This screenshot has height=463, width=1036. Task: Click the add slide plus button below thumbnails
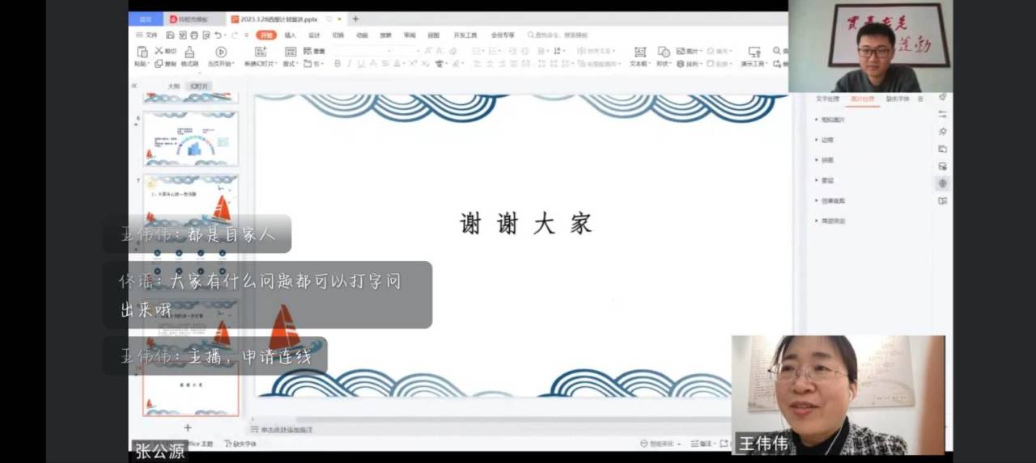click(x=188, y=427)
